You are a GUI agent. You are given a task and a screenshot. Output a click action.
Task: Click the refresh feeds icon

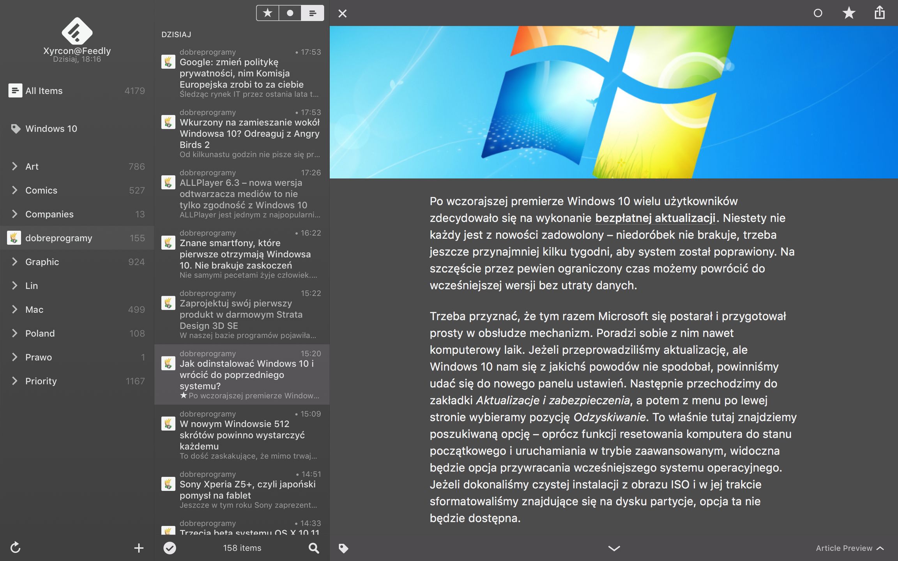pos(15,547)
